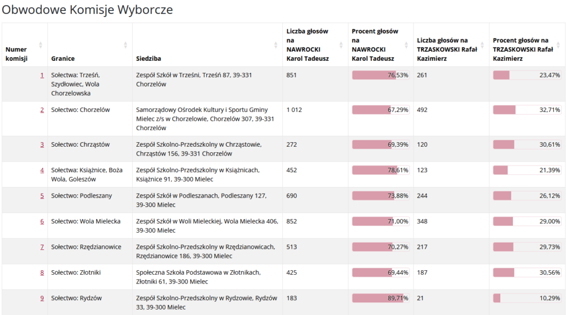The height and width of the screenshot is (315, 566).
Task: Click the 76,53% percentage bar in row one
Action: (x=380, y=75)
